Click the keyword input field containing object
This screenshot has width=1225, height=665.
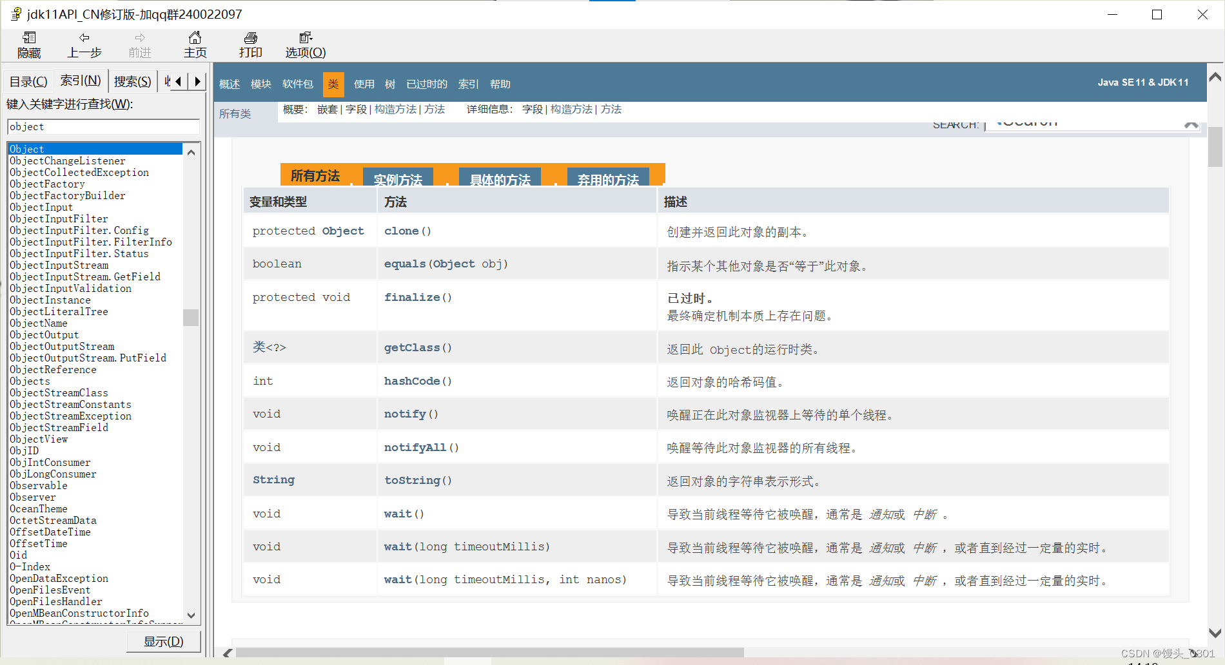point(103,127)
